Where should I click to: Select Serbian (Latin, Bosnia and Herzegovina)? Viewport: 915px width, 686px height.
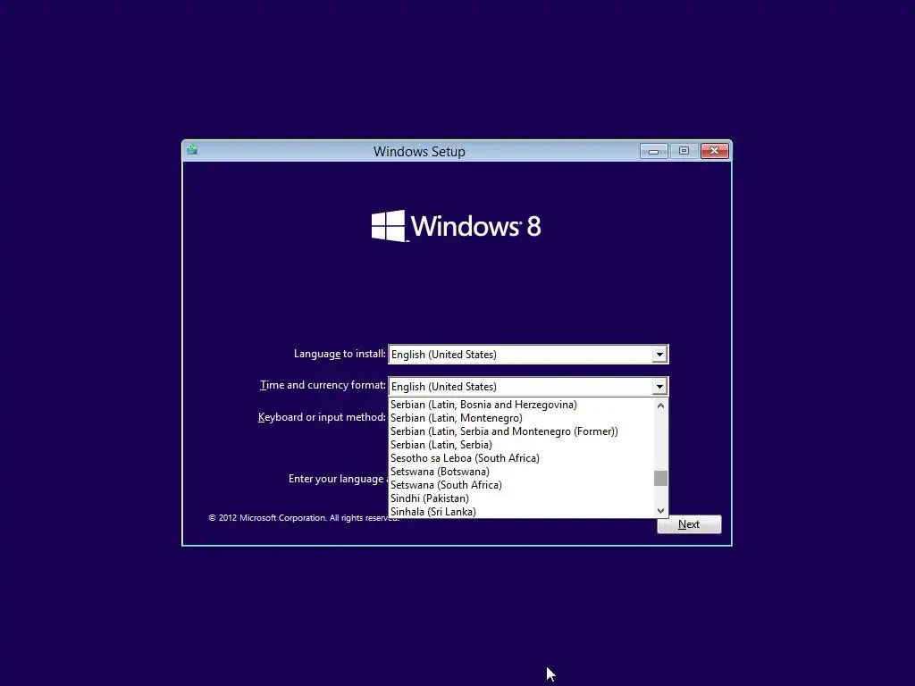tap(522, 405)
